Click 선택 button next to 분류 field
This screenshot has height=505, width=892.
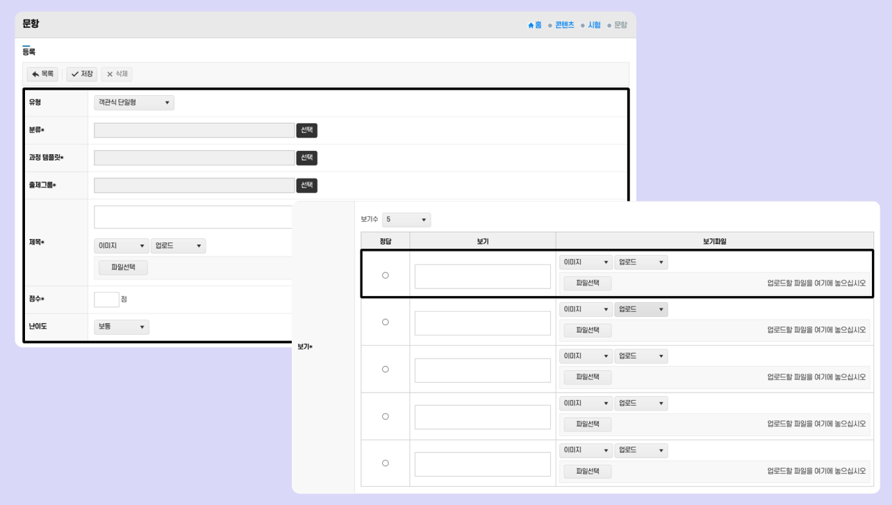306,130
